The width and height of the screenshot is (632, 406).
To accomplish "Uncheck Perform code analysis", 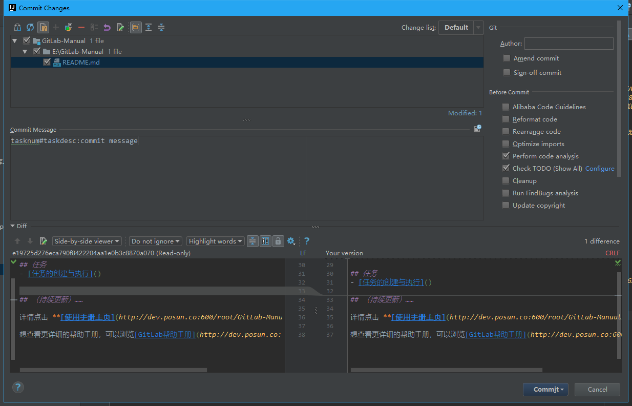I will 506,156.
